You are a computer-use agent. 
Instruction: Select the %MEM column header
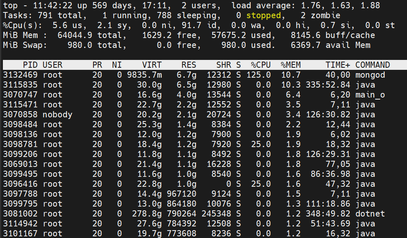[x=290, y=65]
